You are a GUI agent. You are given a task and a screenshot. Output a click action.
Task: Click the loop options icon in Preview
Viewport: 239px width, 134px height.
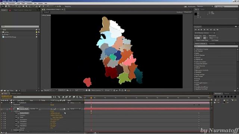coord(214,30)
